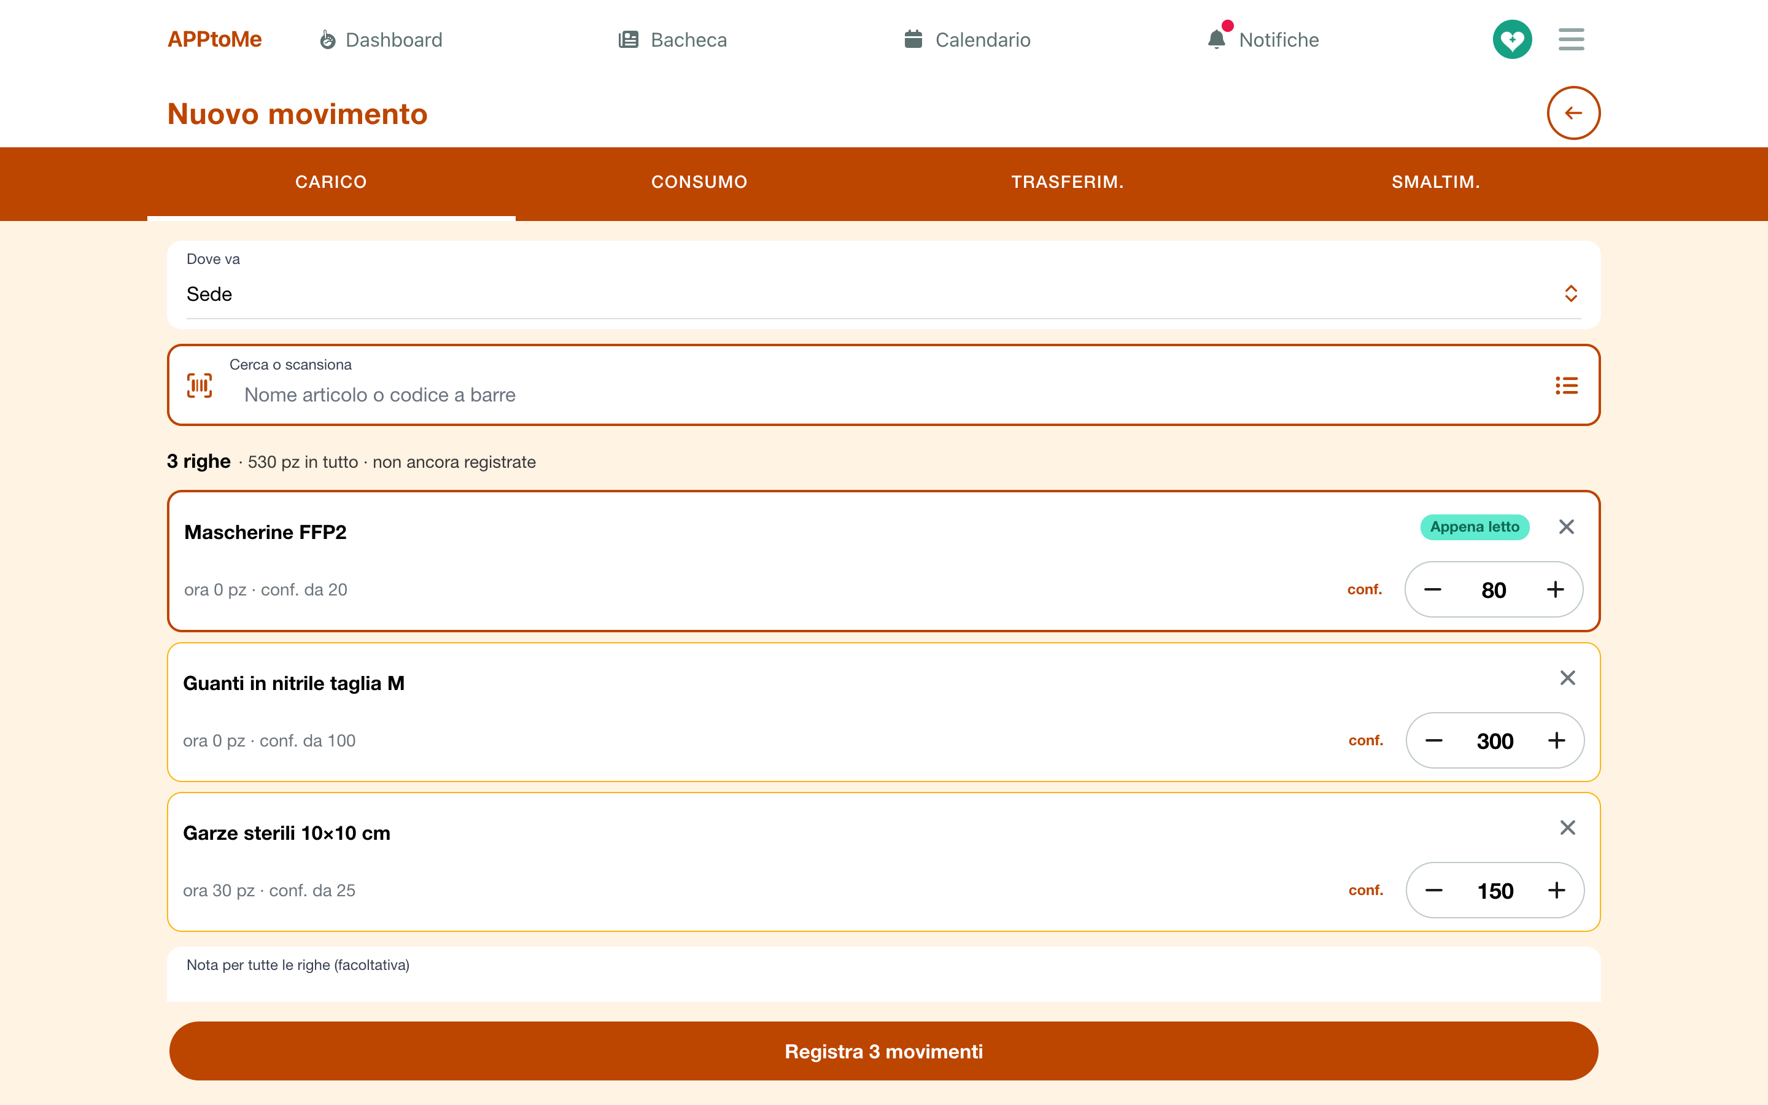Decrease Mascherine FFP2 quantity

tap(1433, 590)
